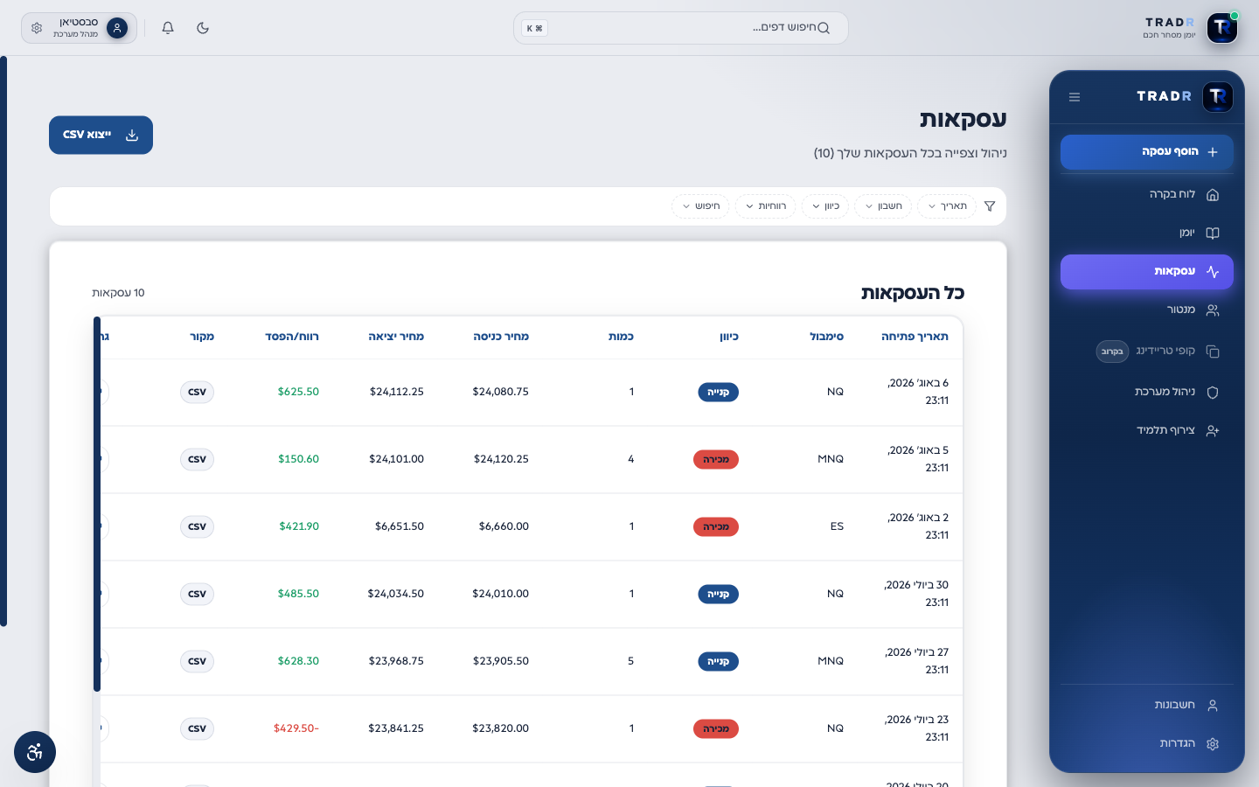Viewport: 1259px width, 787px height.
Task: Click the user avatar next to סבסטיאן
Action: (x=117, y=28)
